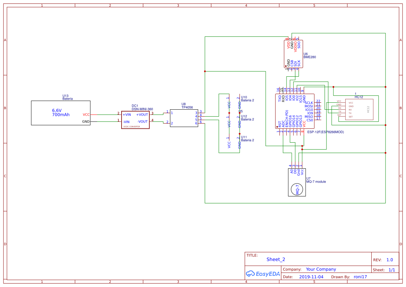
Task: Click the Sheet_2 title text
Action: click(275, 259)
